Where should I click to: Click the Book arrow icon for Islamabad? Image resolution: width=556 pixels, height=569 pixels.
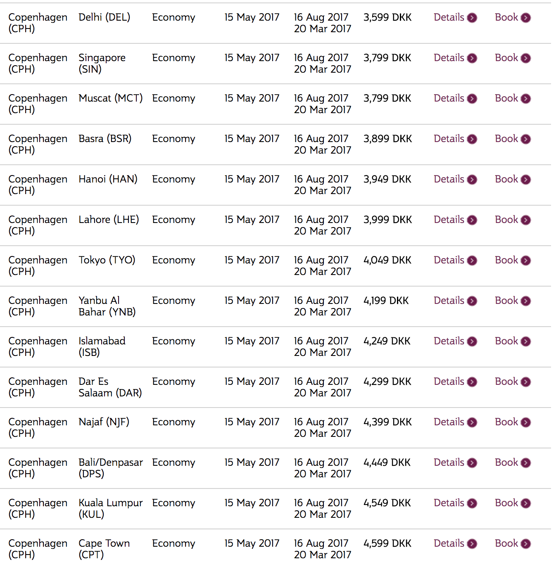525,341
